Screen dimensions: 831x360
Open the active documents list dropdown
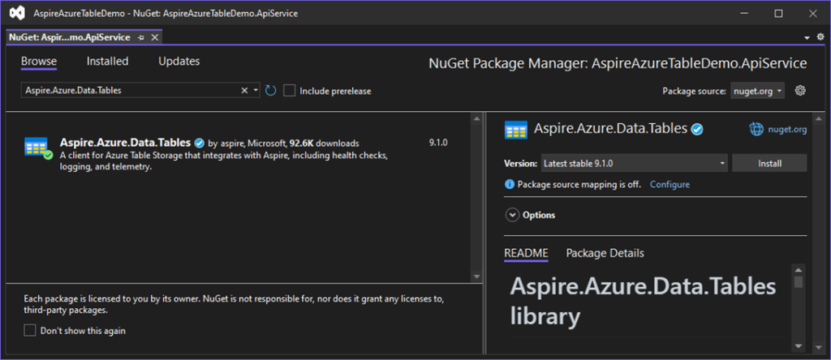coord(807,37)
